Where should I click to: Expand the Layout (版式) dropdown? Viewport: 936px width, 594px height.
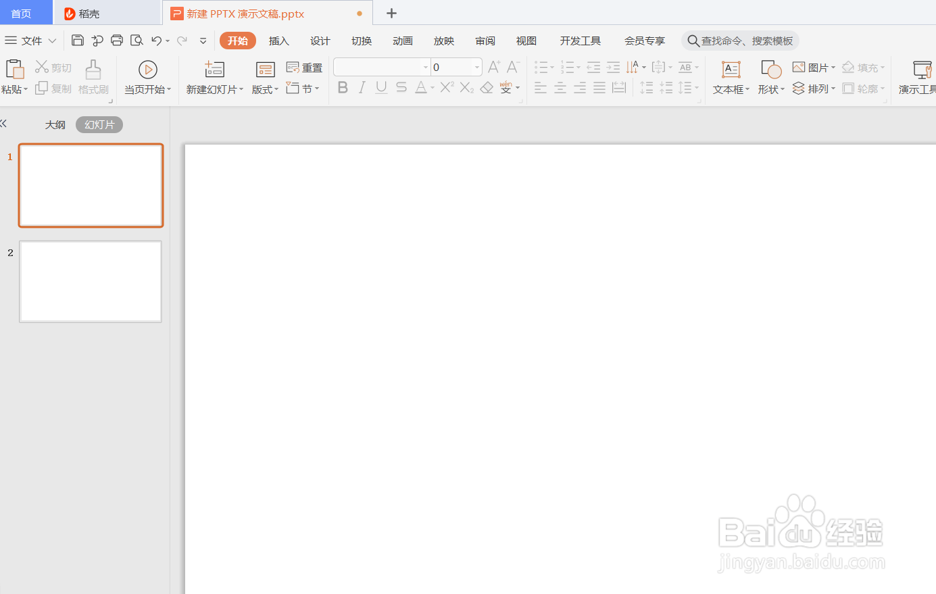click(276, 90)
